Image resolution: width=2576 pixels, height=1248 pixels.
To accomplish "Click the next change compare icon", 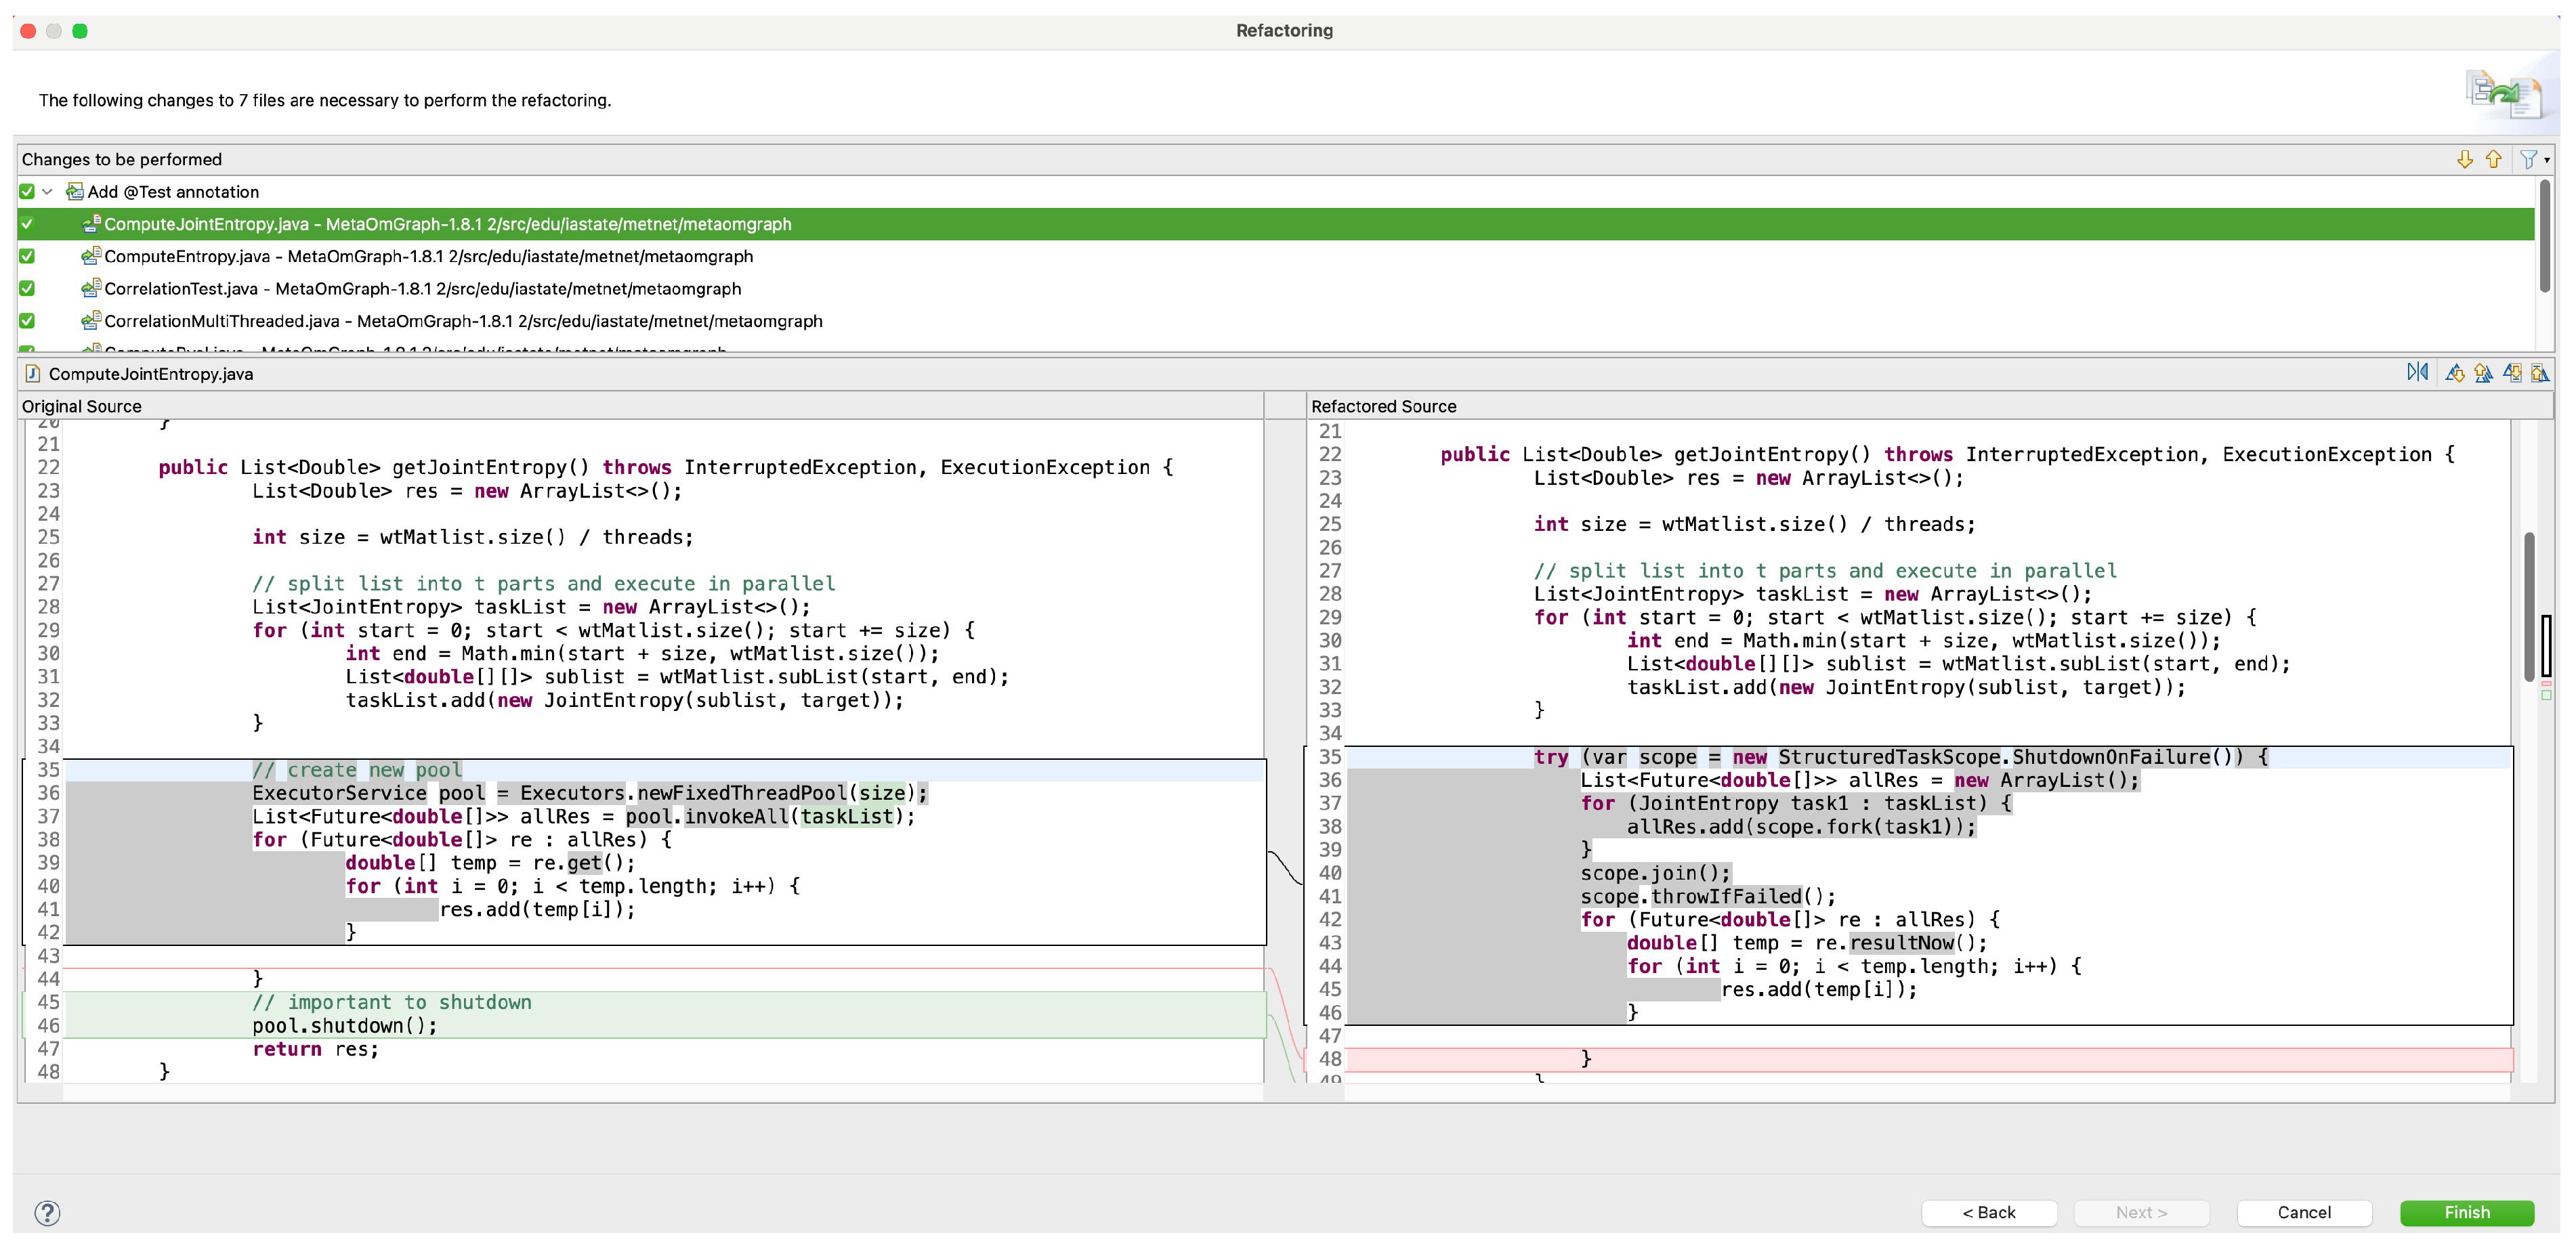I will click(2512, 373).
